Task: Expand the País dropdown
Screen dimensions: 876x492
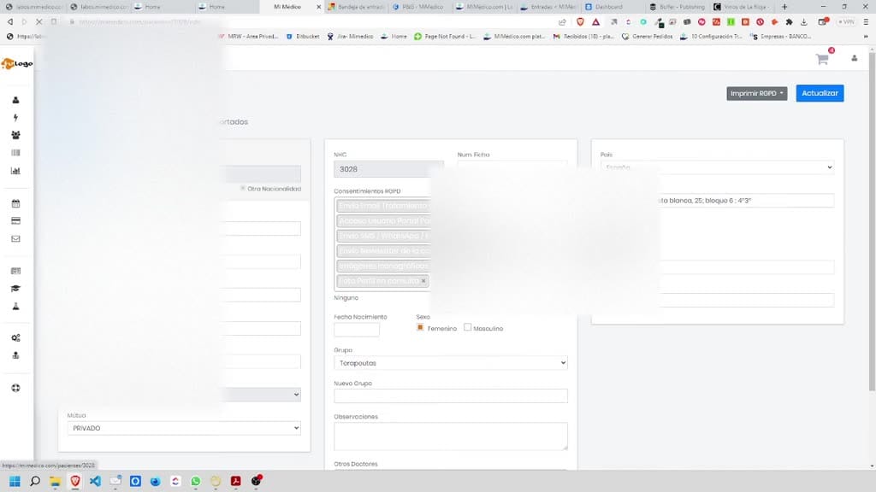Action: tap(718, 167)
